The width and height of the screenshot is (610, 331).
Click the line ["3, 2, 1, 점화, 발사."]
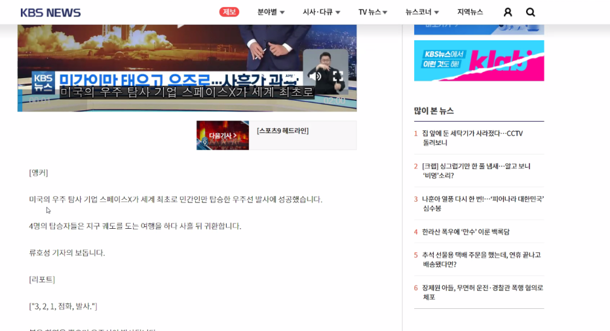click(x=63, y=306)
